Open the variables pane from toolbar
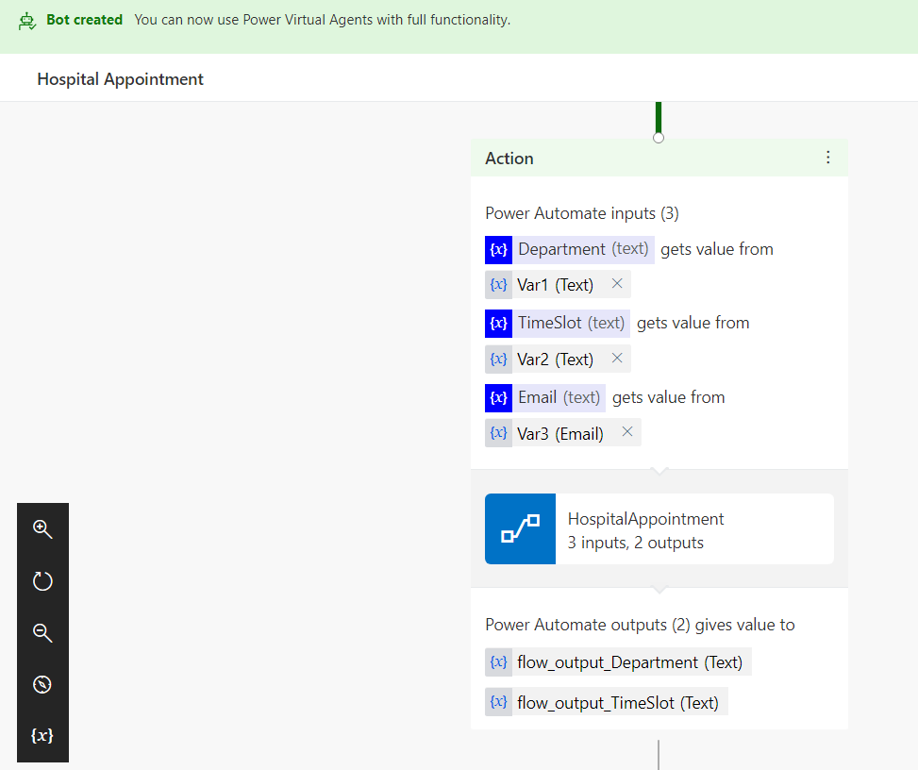This screenshot has height=770, width=918. click(x=42, y=735)
